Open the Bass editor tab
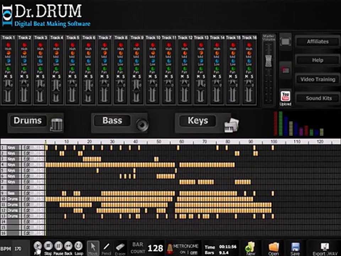Screen dimensions: 341x256 click(x=112, y=121)
